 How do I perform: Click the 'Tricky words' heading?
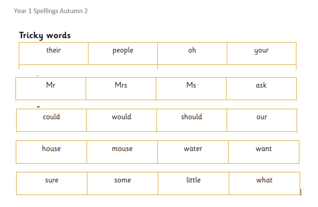[45, 35]
